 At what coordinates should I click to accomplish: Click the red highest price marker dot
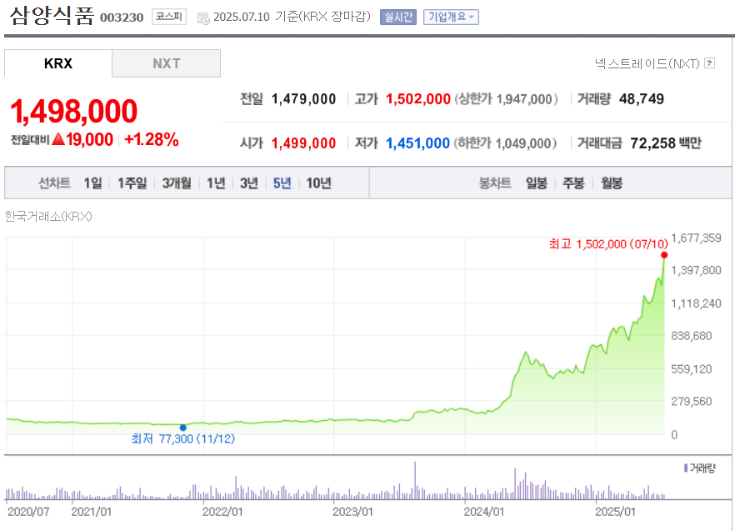click(x=664, y=254)
